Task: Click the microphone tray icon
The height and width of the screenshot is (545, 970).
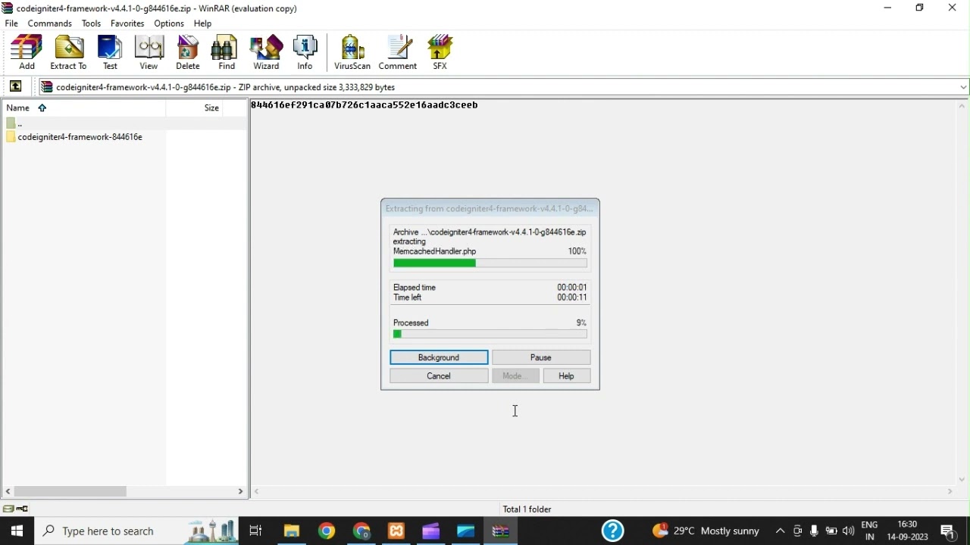Action: [x=815, y=532]
